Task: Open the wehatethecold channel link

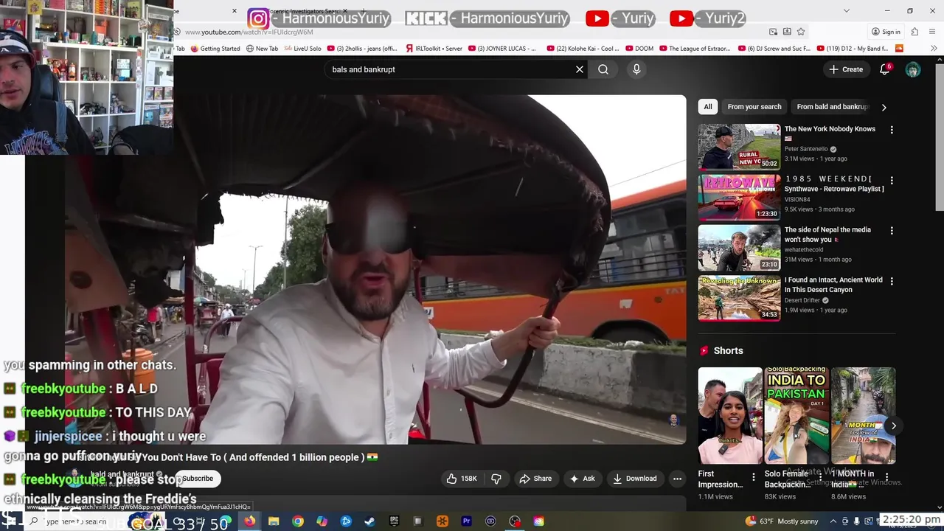Action: point(804,250)
